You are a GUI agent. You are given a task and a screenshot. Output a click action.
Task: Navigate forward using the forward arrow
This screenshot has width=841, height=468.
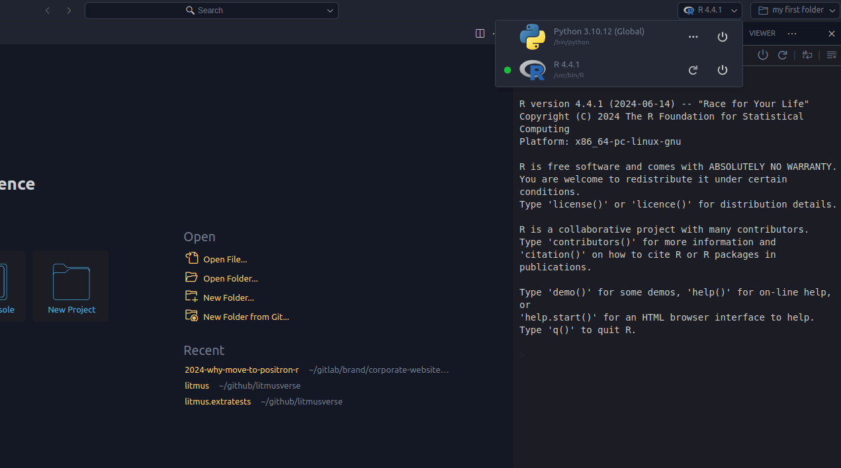(x=69, y=10)
